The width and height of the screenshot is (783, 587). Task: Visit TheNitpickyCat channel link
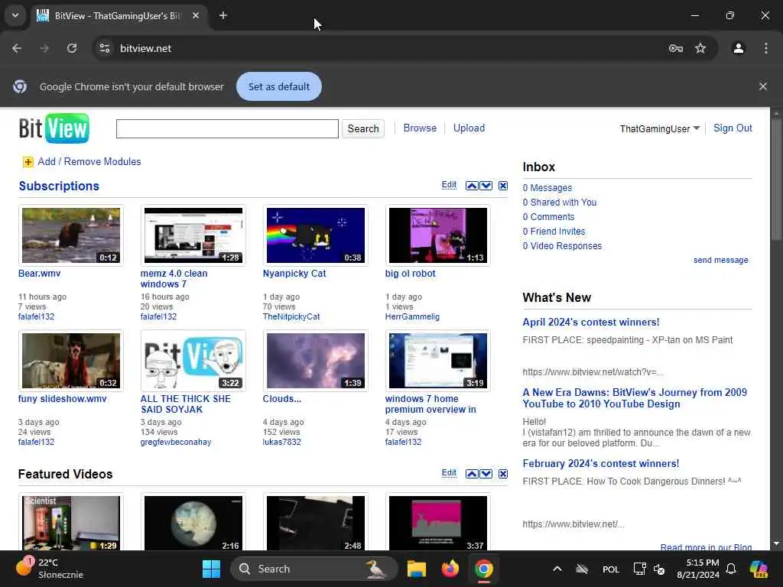click(291, 317)
